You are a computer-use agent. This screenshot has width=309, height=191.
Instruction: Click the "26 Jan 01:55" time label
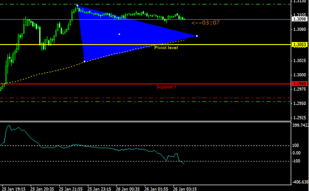[156, 189]
